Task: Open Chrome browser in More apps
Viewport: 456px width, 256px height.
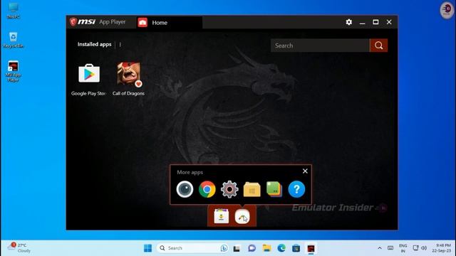Action: tap(207, 189)
